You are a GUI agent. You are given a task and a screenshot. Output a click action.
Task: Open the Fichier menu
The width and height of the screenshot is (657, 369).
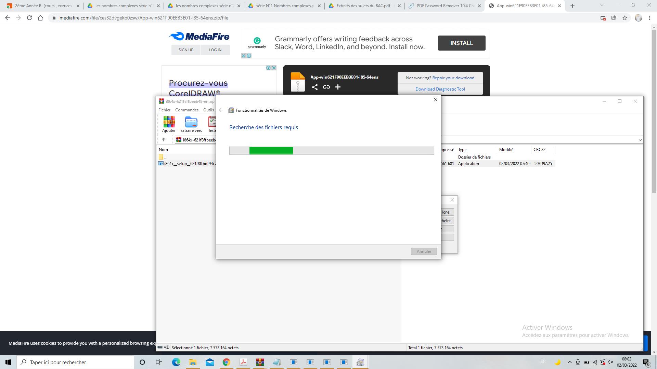(x=164, y=110)
